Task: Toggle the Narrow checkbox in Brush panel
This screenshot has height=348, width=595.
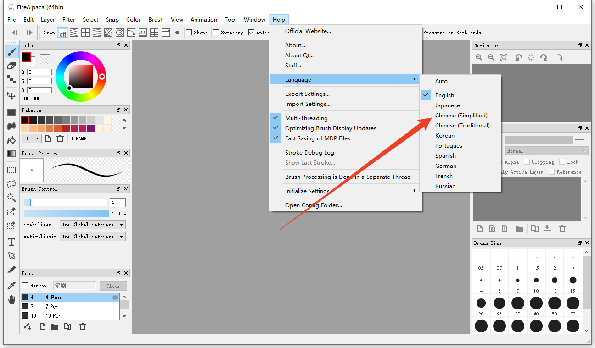Action: (25, 286)
